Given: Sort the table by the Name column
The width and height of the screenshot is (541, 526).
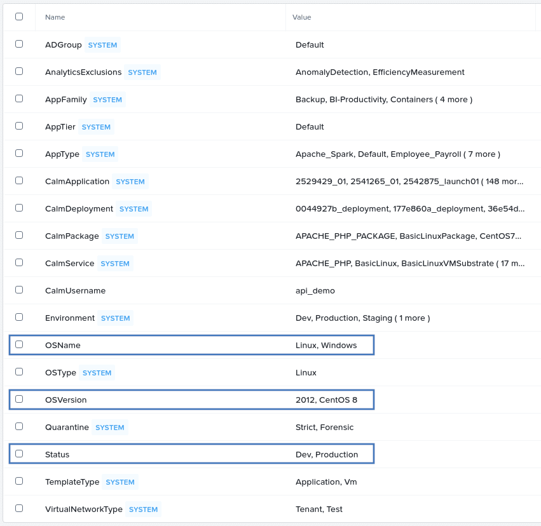Looking at the screenshot, I should pos(55,17).
